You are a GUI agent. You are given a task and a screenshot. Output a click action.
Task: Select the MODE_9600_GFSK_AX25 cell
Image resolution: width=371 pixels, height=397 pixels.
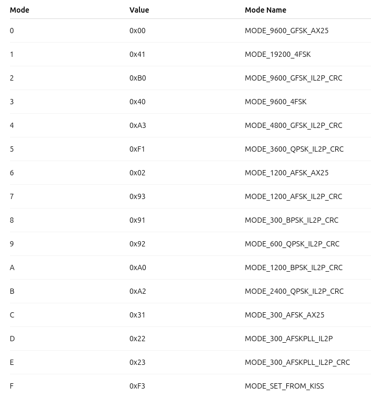click(286, 31)
